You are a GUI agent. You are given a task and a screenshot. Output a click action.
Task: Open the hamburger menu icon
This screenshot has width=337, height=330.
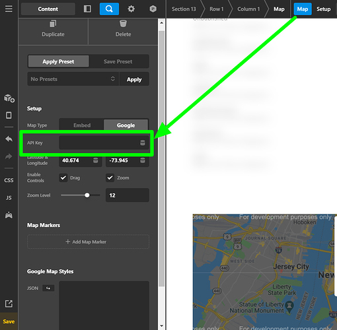pyautogui.click(x=9, y=9)
